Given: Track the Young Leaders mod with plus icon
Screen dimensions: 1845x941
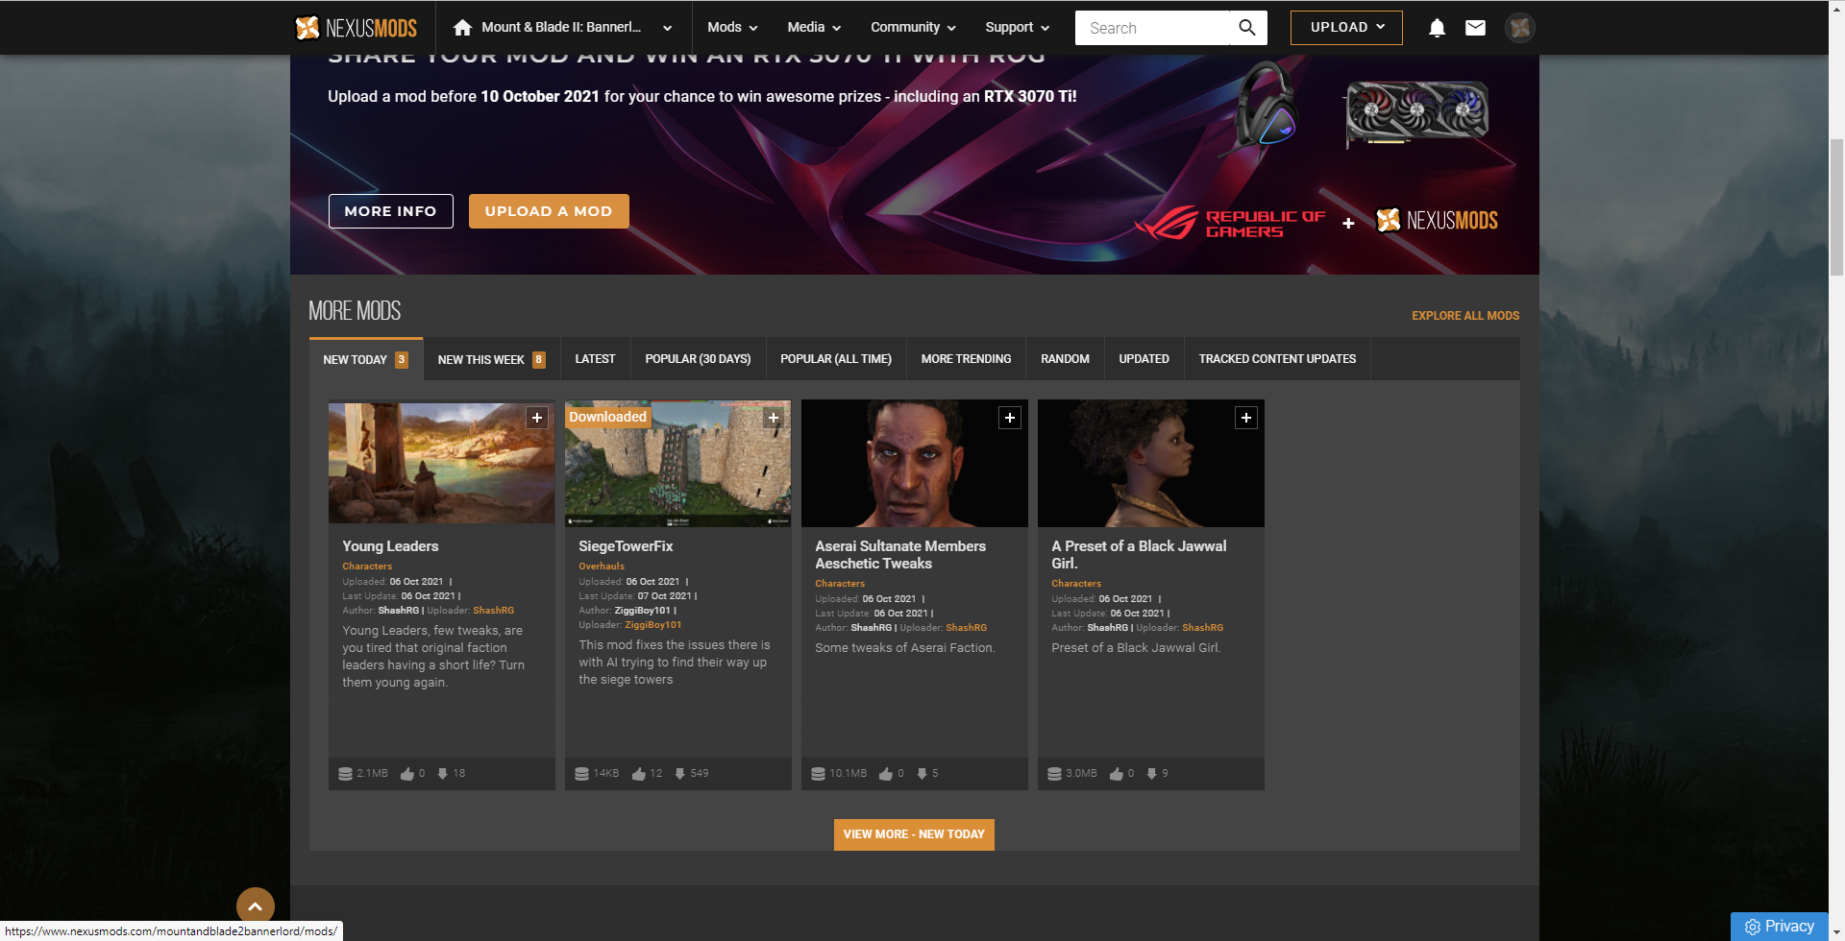Looking at the screenshot, I should pos(537,418).
